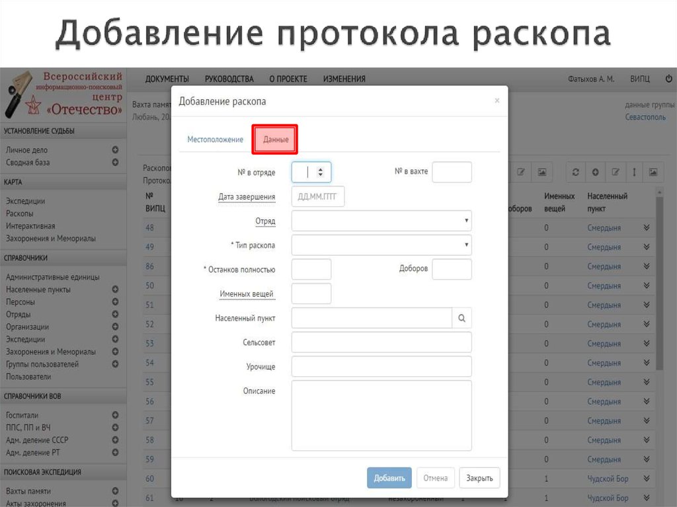Screen dimensions: 677x507
Task: Click the logout power icon top right
Action: click(668, 78)
